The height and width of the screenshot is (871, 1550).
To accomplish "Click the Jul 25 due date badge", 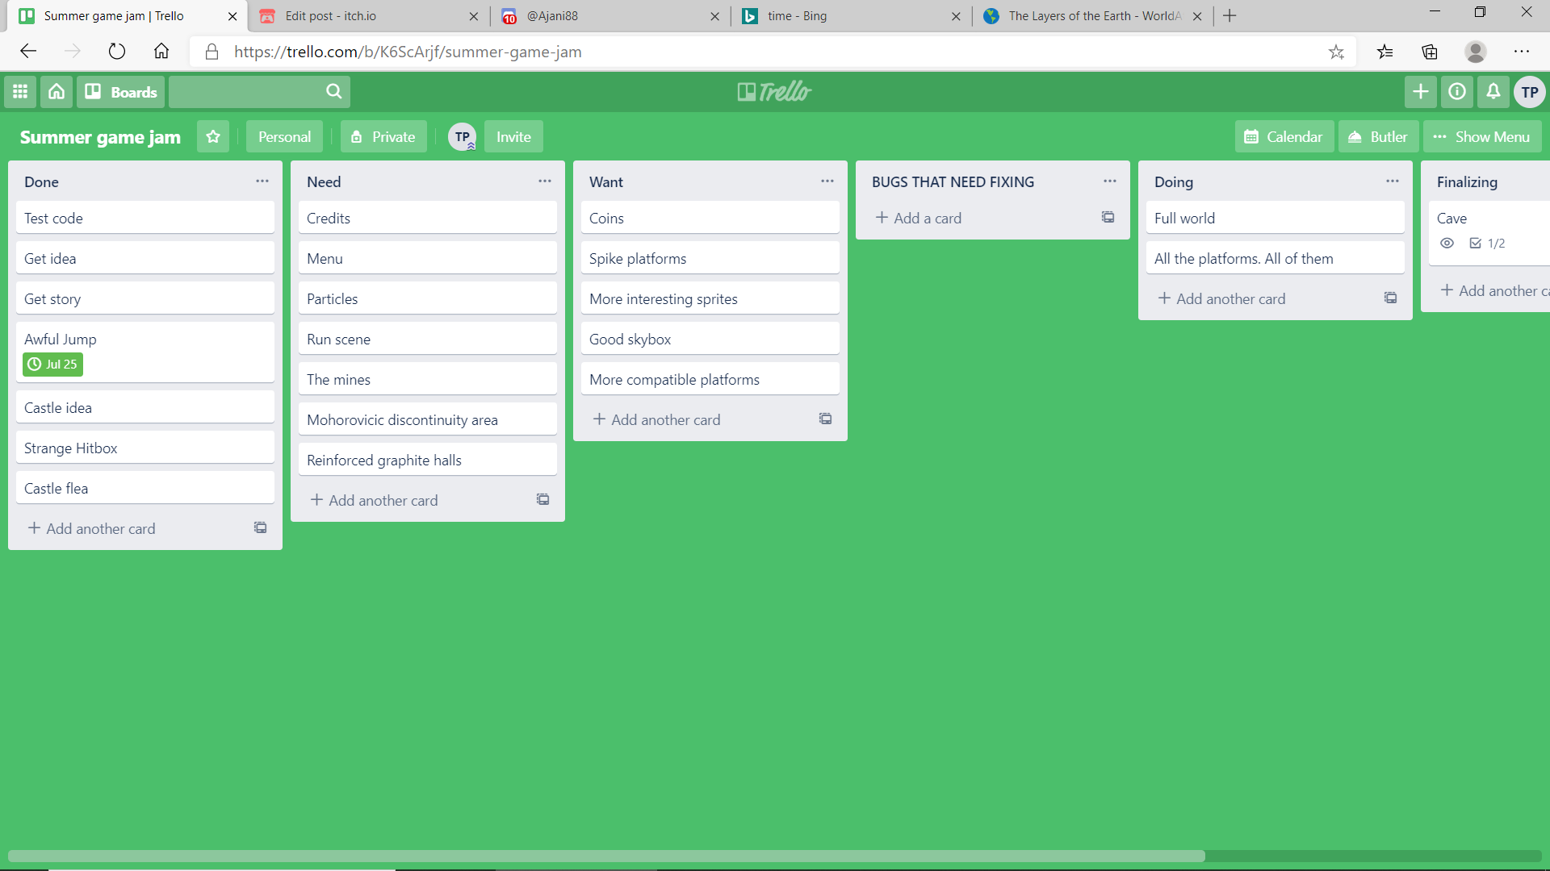I will 53,365.
